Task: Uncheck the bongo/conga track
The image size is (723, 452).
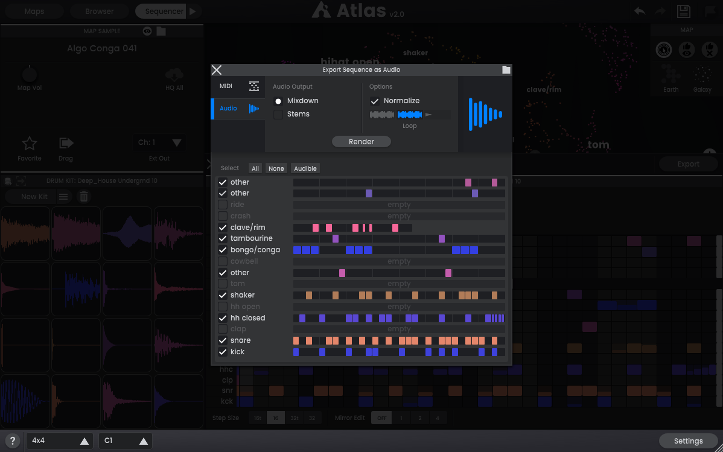Action: 223,250
